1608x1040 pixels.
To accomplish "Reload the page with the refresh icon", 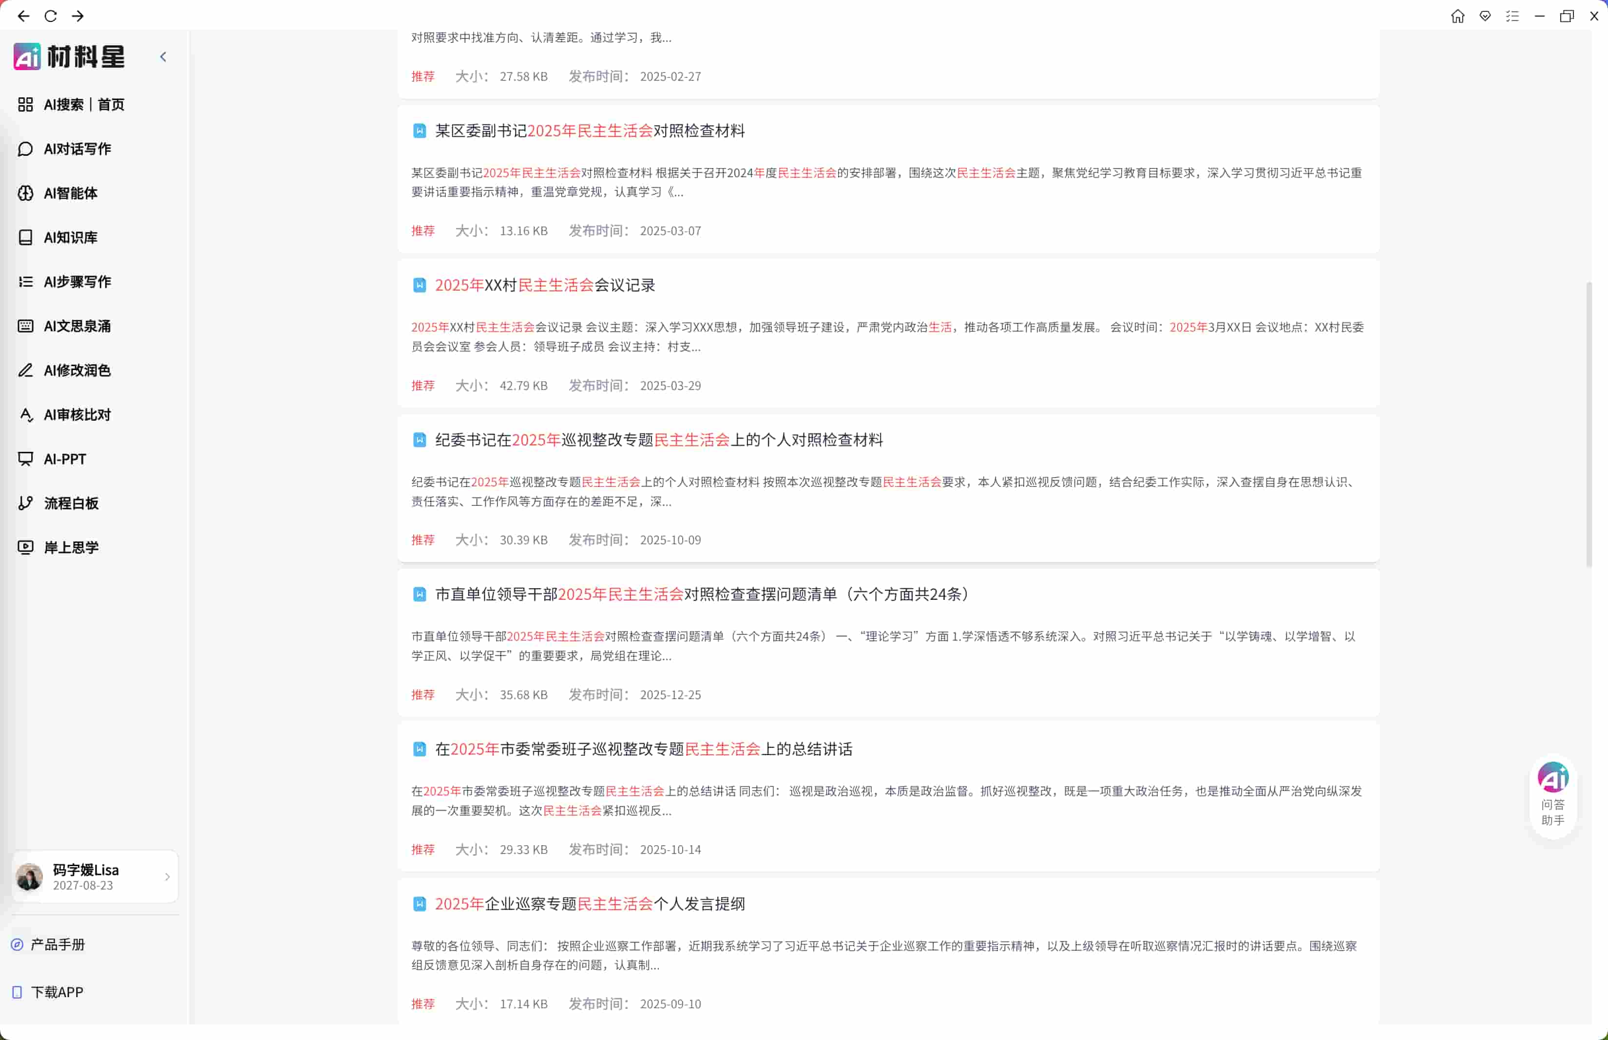I will [51, 16].
